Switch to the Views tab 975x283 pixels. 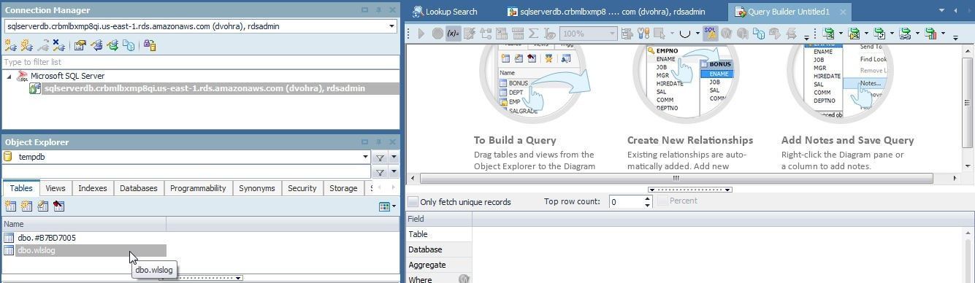[x=56, y=188]
